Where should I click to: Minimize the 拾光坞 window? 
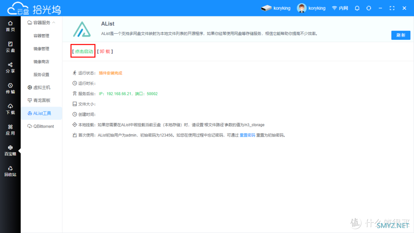pyautogui.click(x=380, y=8)
